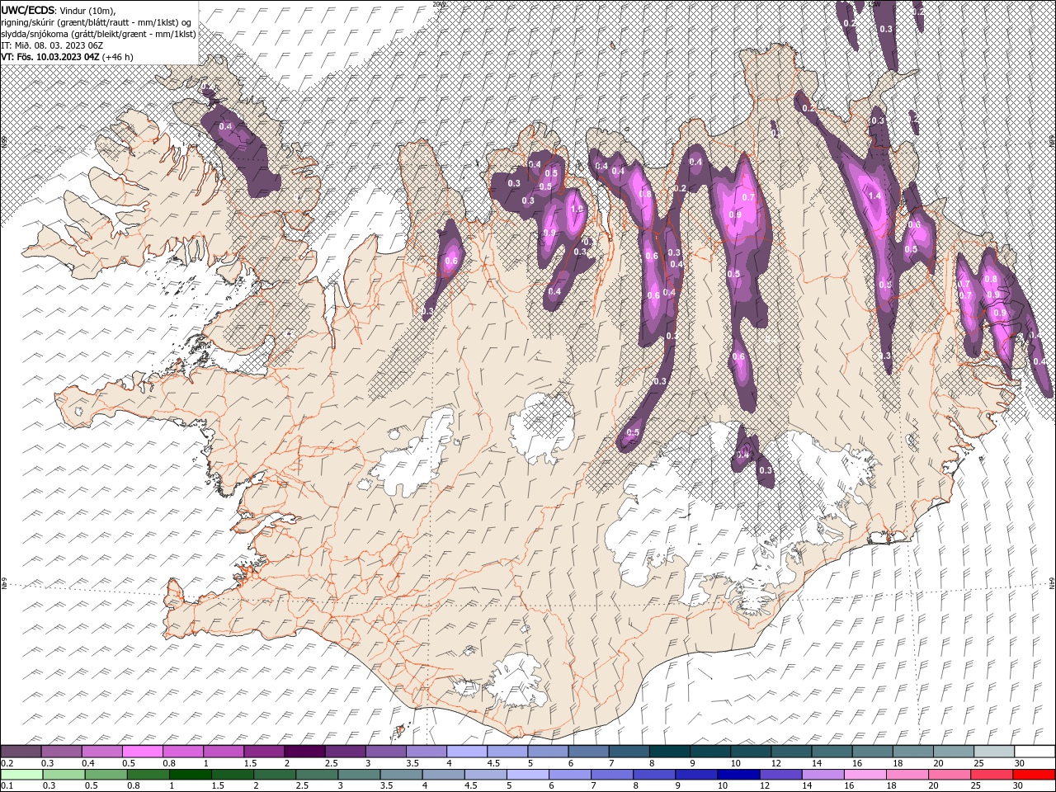Pick the deep navy 10 swatch in lower legend

[x=739, y=775]
